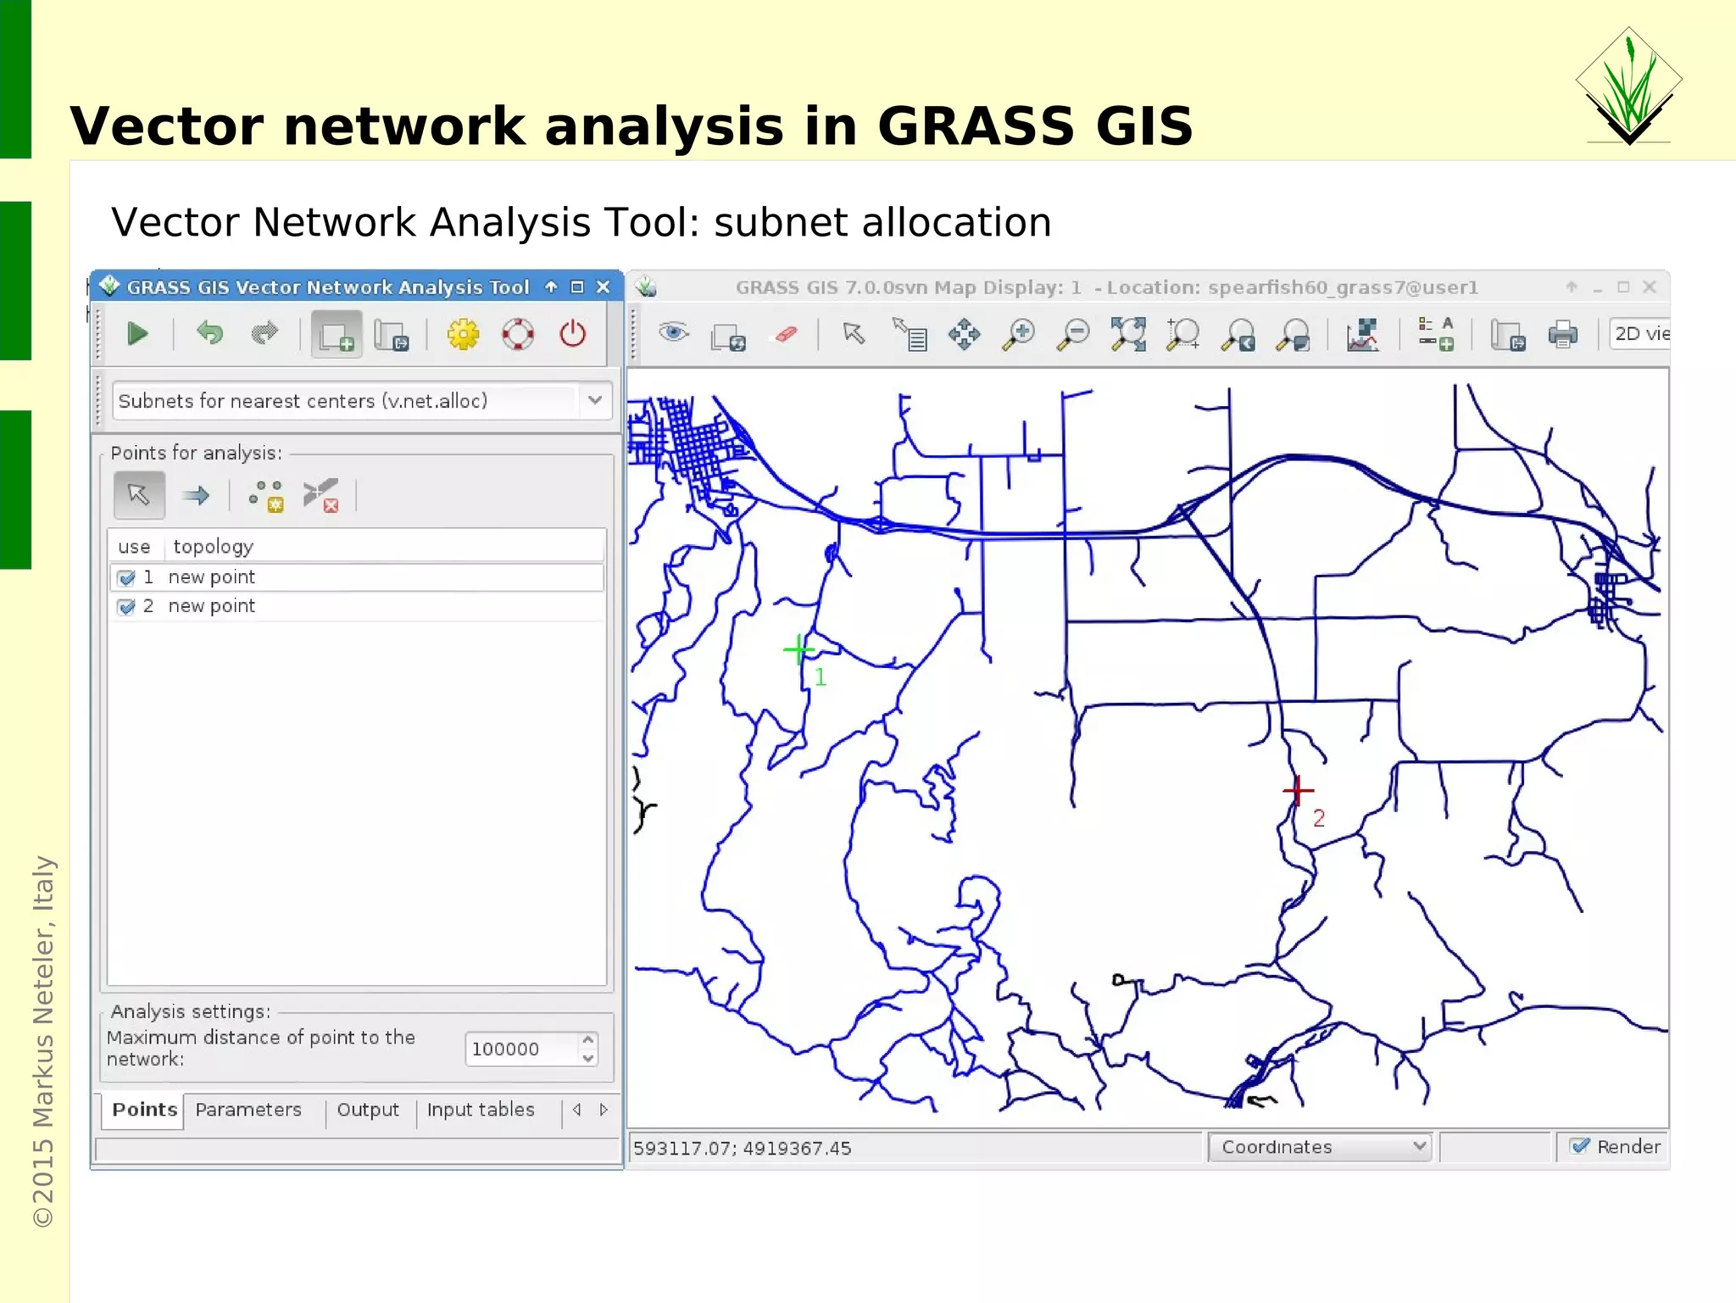
Task: Print the map display
Action: (x=1563, y=335)
